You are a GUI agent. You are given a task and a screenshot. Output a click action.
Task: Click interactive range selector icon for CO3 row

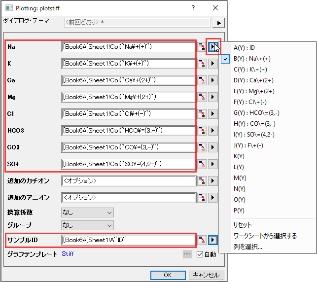(x=202, y=147)
